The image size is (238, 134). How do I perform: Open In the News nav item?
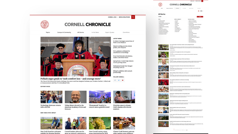pyautogui.click(x=95, y=32)
